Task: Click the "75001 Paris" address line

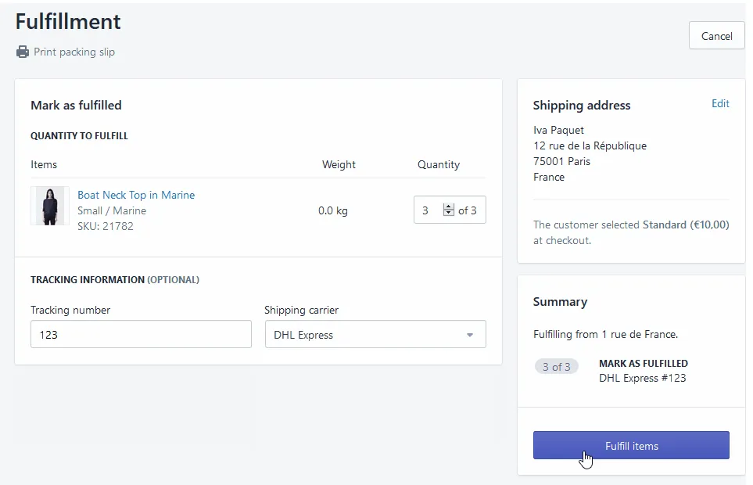Action: (561, 161)
